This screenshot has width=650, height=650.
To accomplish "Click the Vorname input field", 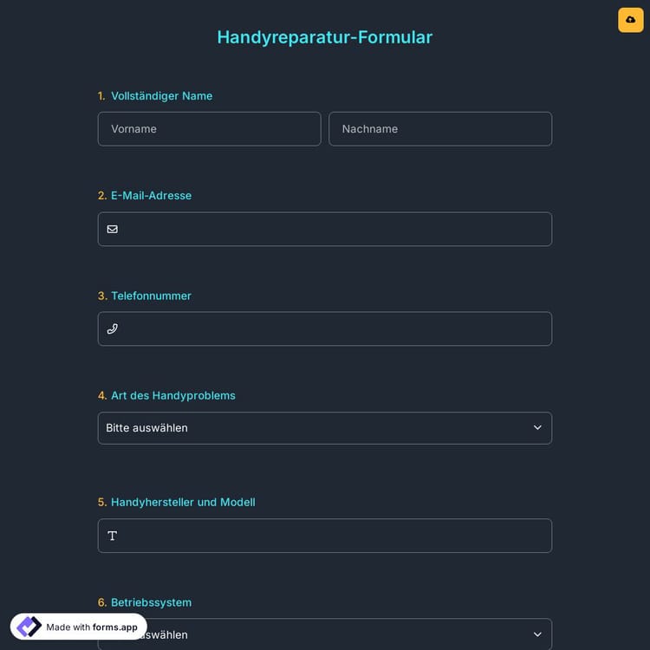I will [x=209, y=129].
